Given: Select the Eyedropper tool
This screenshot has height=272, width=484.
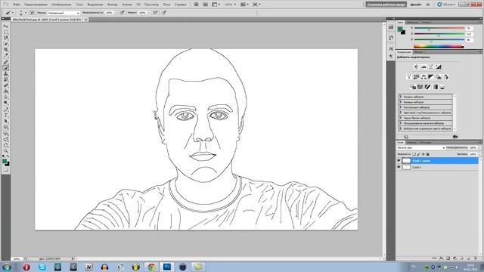Looking at the screenshot, I should click(x=6, y=55).
